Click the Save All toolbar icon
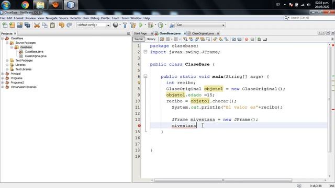The width and height of the screenshot is (335, 188). click(27, 25)
